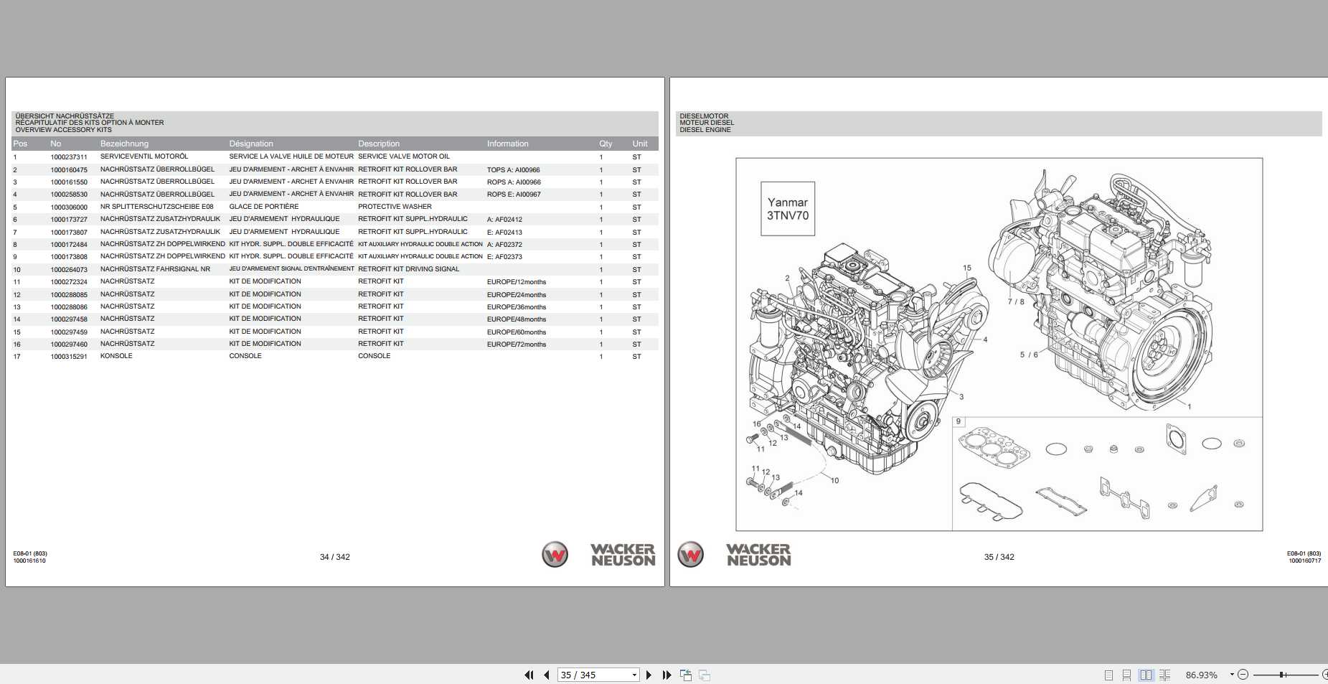The width and height of the screenshot is (1328, 684).
Task: Go to the previous page
Action: click(547, 675)
